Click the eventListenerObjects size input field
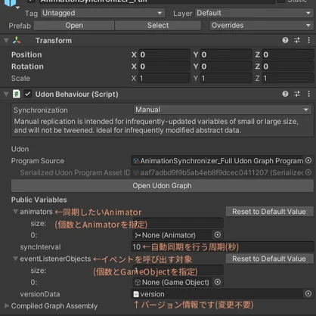This screenshot has height=316, width=316. tap(178, 271)
